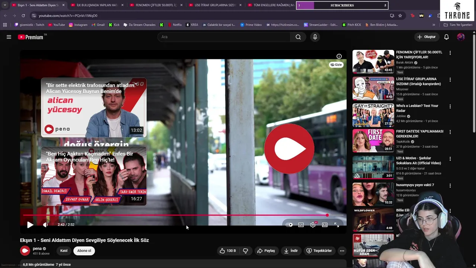Click the YouTube URL address bar
476x268 pixels.
pos(208,16)
